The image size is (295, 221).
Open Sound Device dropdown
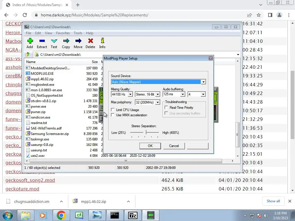(x=203, y=82)
